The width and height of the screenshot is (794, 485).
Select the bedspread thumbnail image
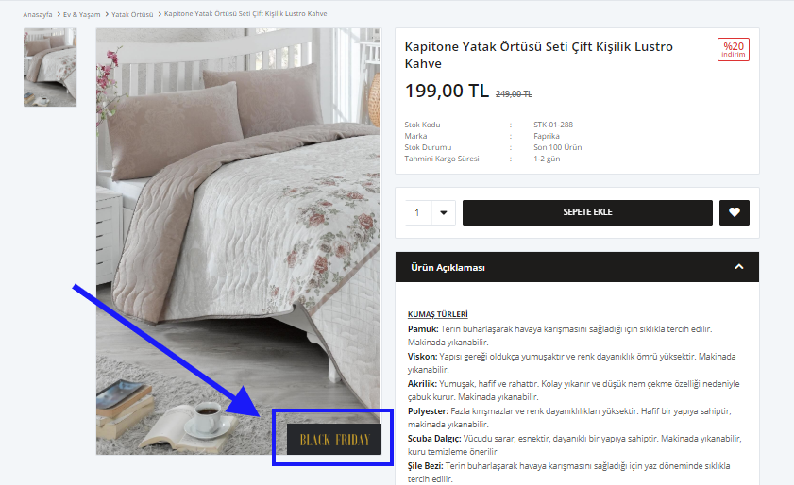pyautogui.click(x=50, y=67)
